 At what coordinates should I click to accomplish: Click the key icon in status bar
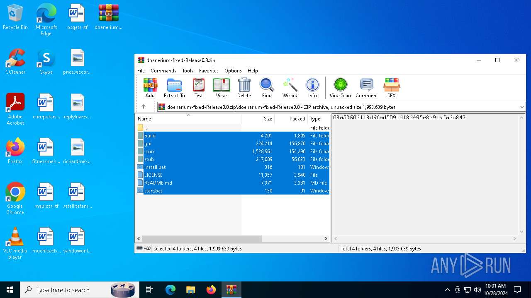point(147,248)
